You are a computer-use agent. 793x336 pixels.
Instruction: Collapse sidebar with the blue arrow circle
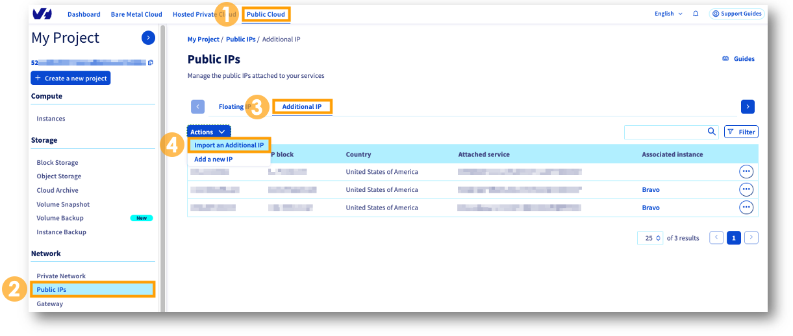(x=148, y=38)
